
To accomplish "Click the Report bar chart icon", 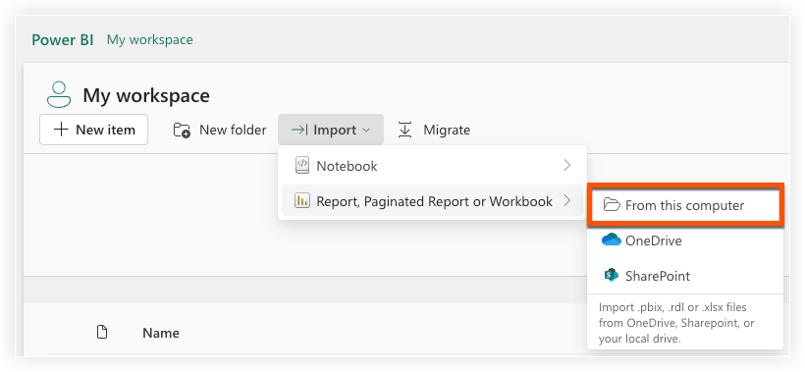I will point(302,201).
